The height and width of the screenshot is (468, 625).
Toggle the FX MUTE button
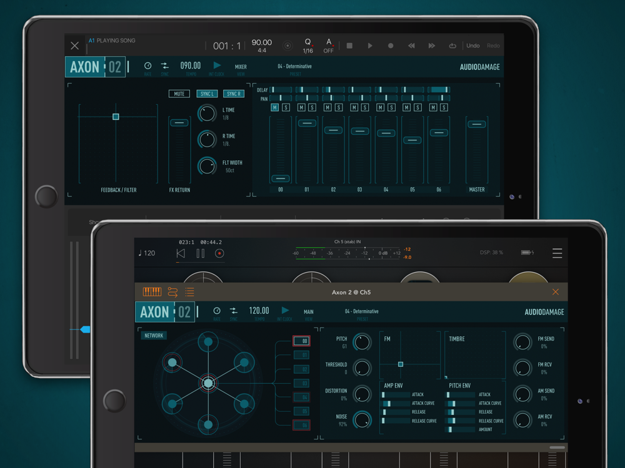tap(179, 94)
